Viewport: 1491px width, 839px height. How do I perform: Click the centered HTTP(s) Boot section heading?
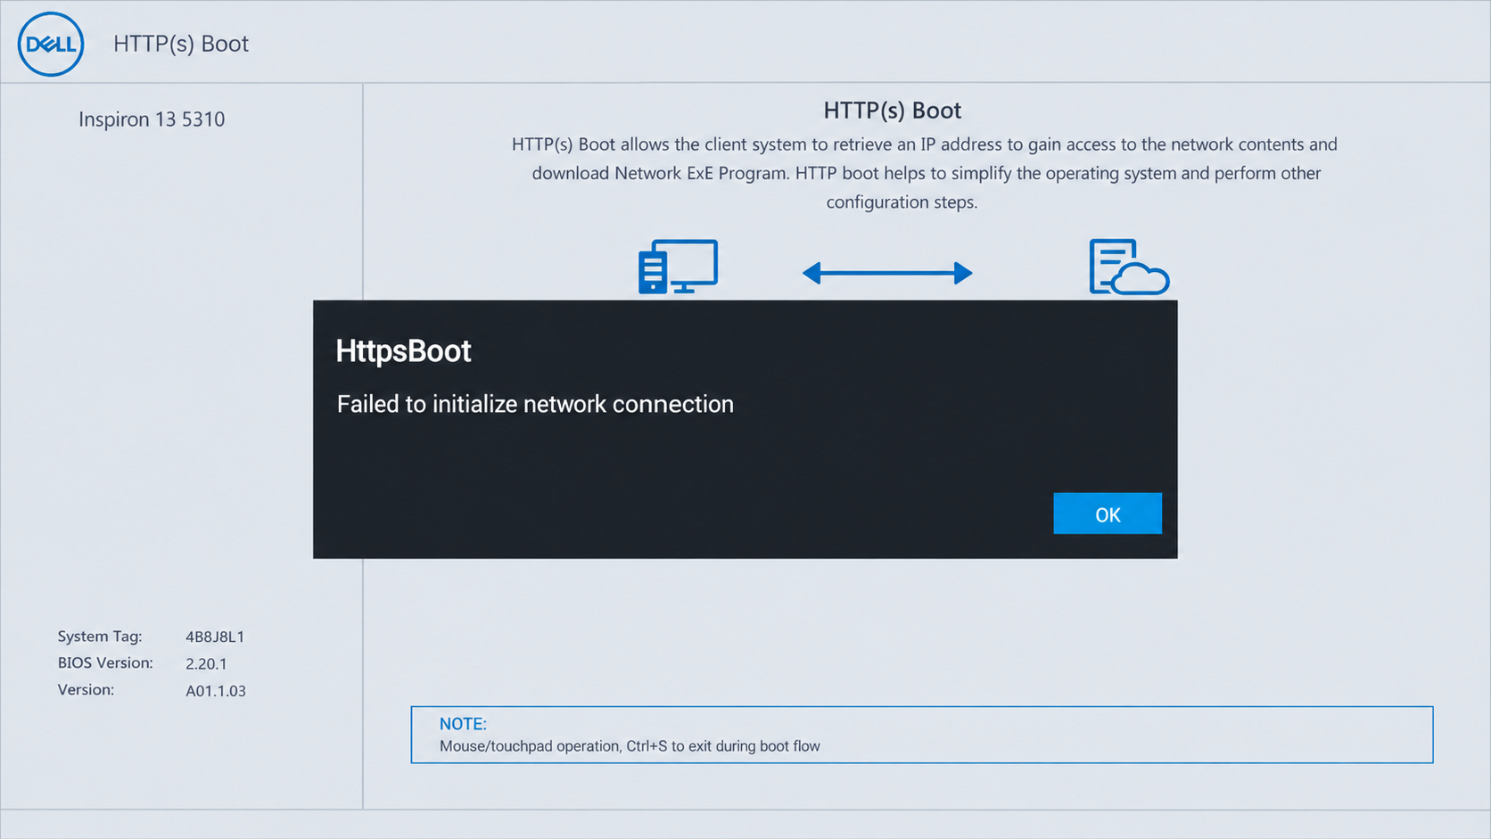click(x=892, y=111)
